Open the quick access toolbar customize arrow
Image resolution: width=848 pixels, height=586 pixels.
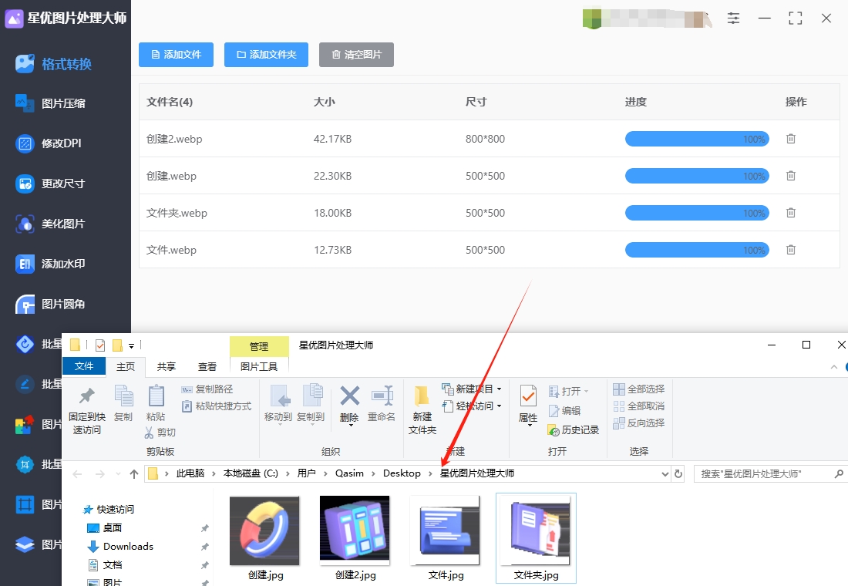click(131, 345)
